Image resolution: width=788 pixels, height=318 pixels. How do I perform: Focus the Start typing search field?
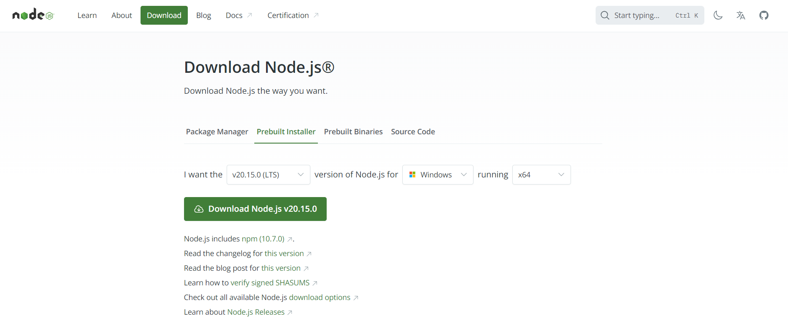click(650, 15)
